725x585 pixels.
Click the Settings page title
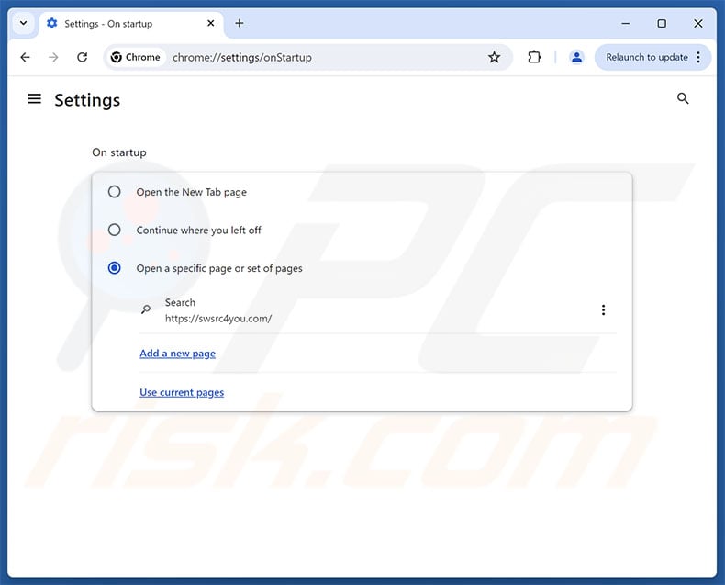point(87,100)
